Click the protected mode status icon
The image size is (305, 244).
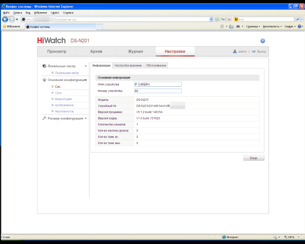275,237
